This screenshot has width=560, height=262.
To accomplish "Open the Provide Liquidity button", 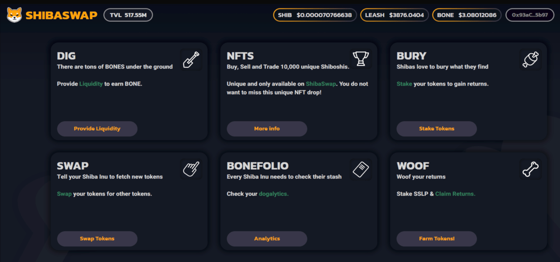I will (97, 129).
